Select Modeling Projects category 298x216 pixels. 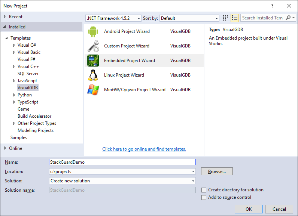point(36,130)
